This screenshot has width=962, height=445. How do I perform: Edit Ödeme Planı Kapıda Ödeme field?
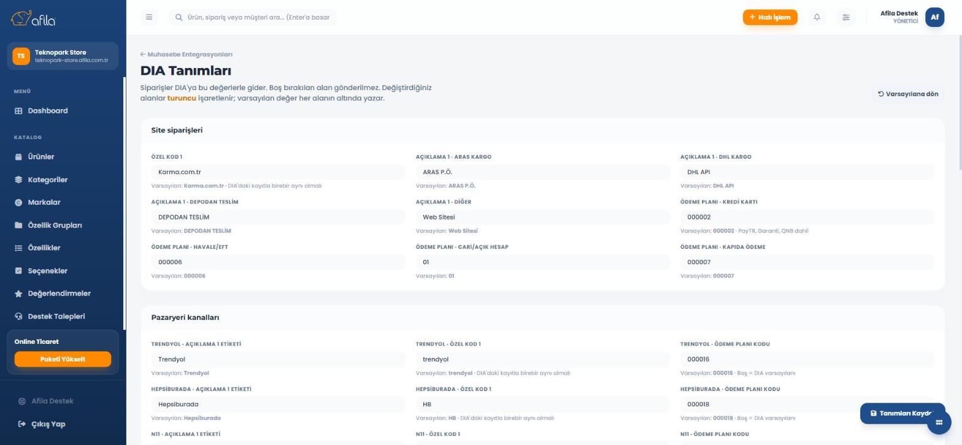[x=807, y=262]
